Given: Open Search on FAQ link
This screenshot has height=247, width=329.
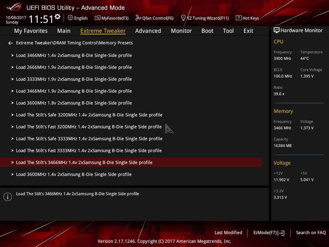Looking at the screenshot, I should (311, 233).
